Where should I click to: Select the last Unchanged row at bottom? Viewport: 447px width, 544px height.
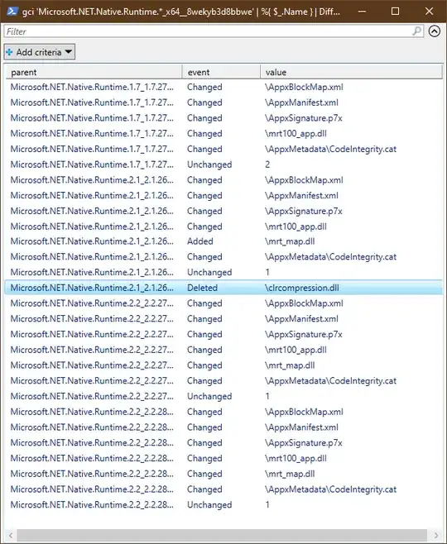click(223, 504)
